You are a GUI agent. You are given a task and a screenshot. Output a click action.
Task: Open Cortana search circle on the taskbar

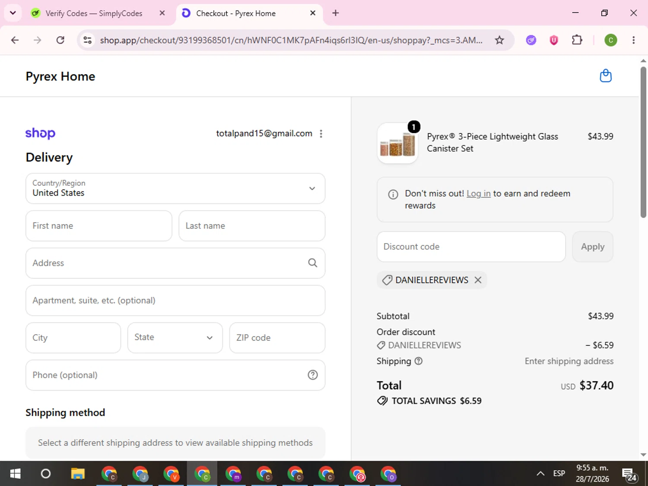tap(46, 474)
